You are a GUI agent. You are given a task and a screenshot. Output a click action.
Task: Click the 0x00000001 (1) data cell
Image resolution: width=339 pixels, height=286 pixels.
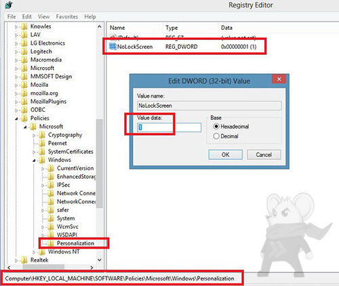[239, 47]
